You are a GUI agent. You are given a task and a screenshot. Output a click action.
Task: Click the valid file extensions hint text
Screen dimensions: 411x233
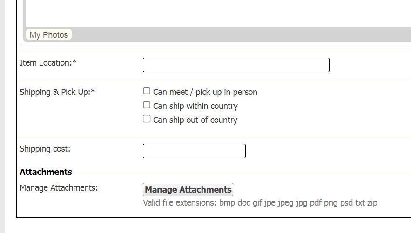(x=260, y=203)
